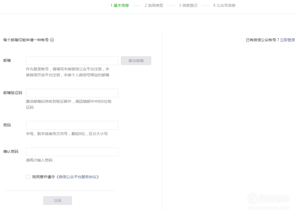Focus the 密码 password field

pos(72,125)
